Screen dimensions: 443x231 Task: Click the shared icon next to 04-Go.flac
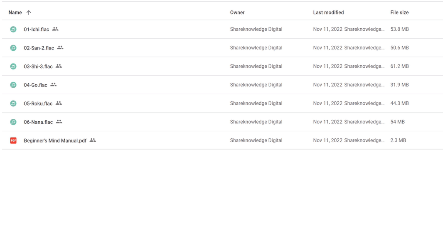tap(53, 84)
